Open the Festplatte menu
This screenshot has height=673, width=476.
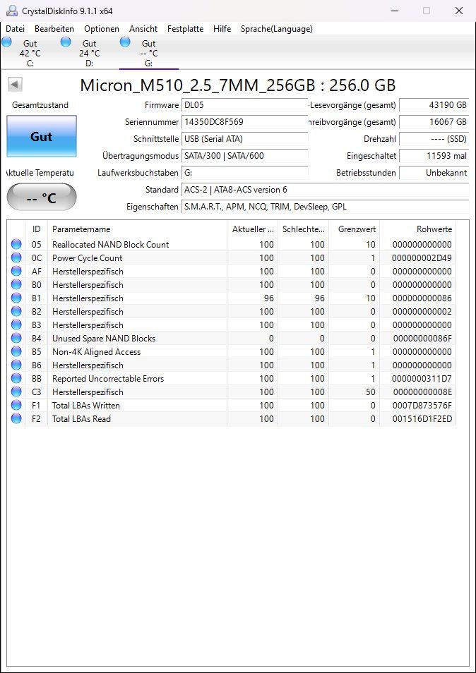coord(185,29)
